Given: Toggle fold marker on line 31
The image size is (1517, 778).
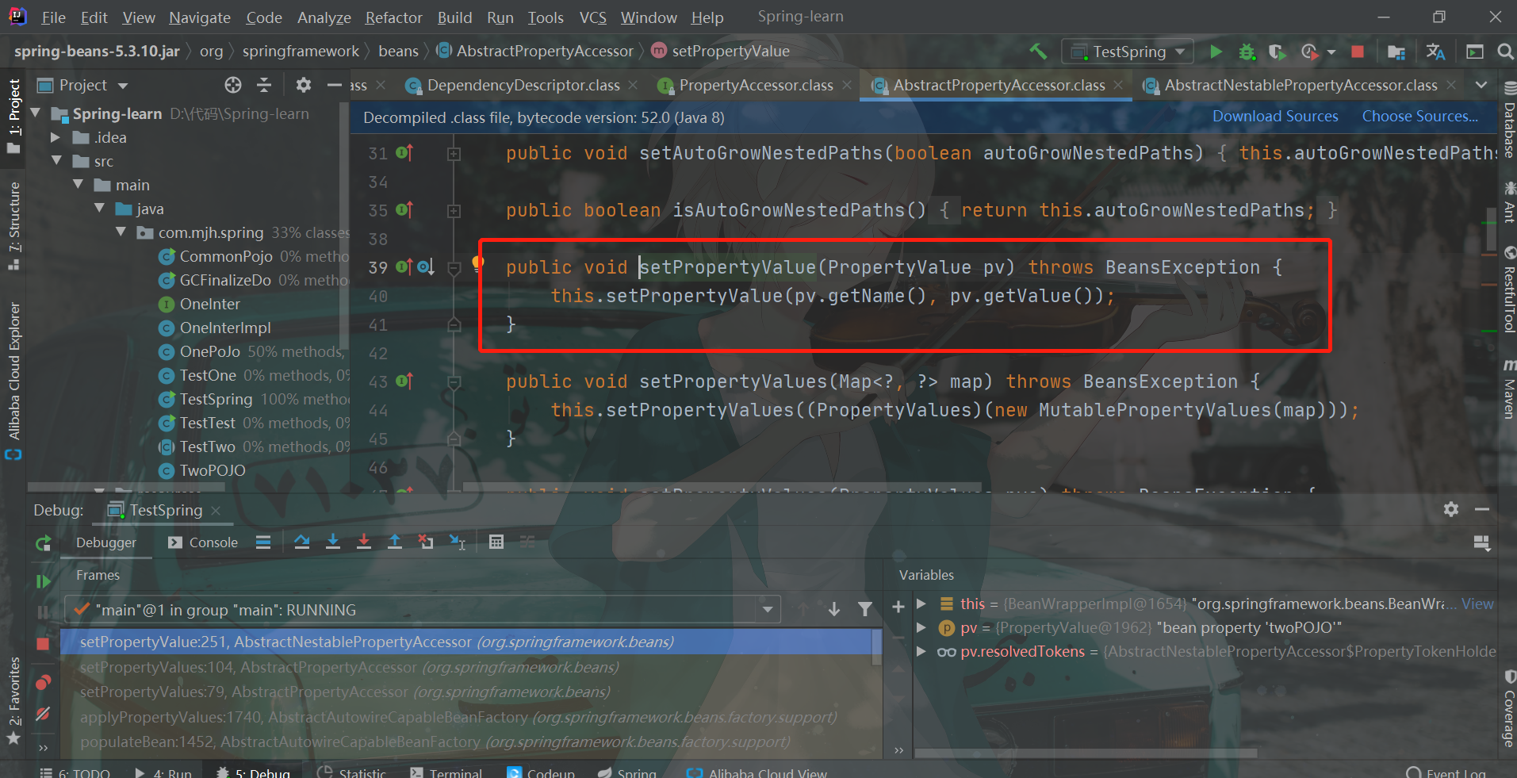Looking at the screenshot, I should 454,154.
